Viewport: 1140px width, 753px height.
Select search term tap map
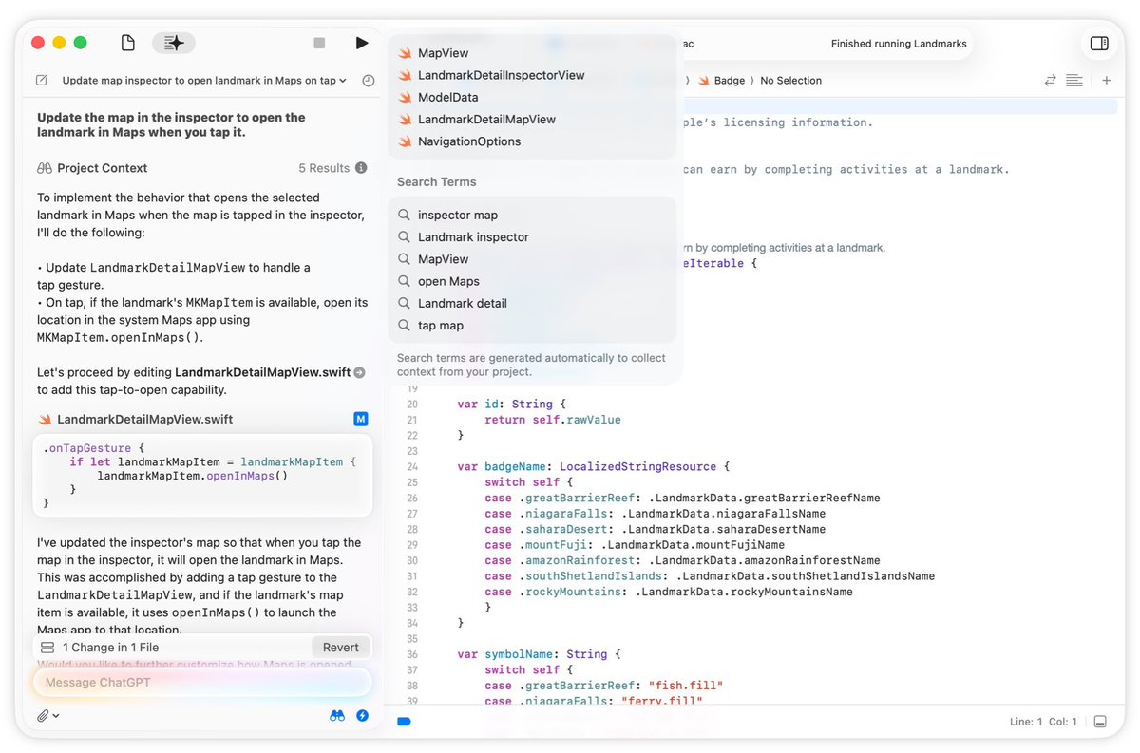click(x=440, y=325)
